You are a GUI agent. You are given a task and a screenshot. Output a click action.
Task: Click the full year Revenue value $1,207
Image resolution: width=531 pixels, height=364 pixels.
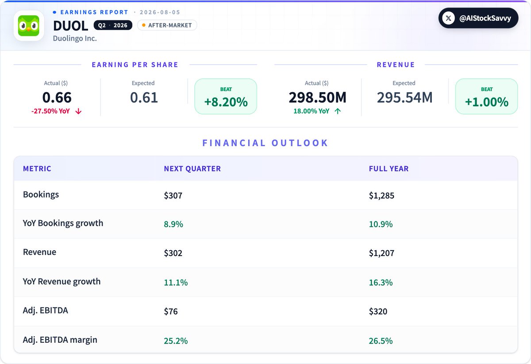[x=381, y=253]
